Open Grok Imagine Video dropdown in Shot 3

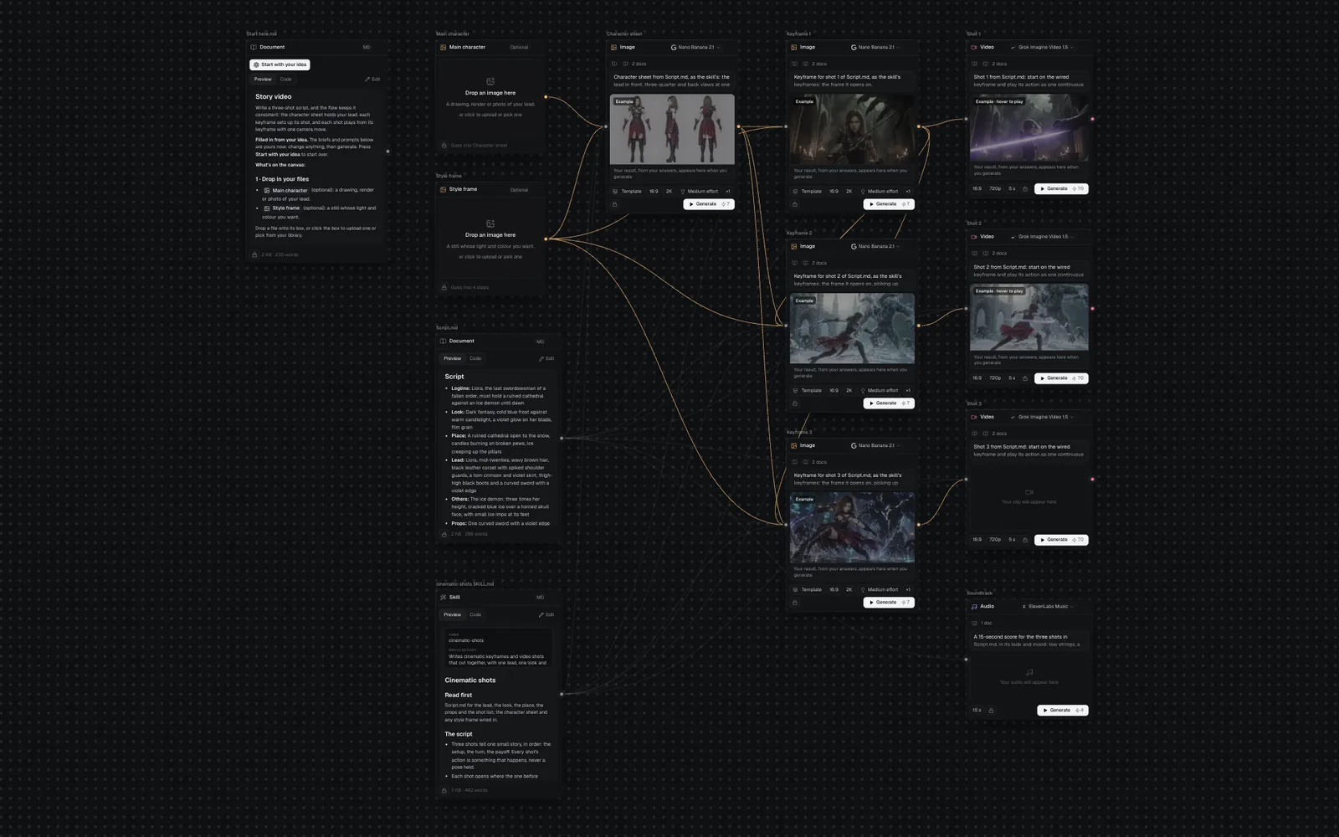pos(1042,417)
